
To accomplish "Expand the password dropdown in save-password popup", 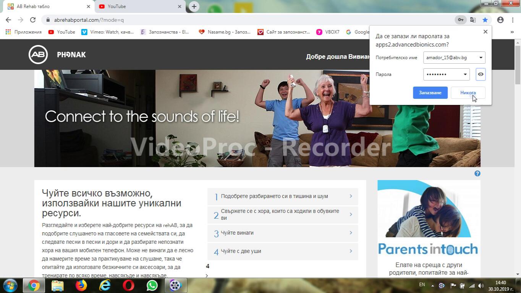I will tap(465, 74).
